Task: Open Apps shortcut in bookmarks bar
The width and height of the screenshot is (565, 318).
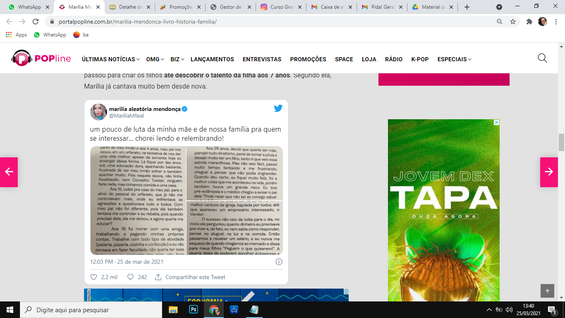Action: click(x=17, y=35)
